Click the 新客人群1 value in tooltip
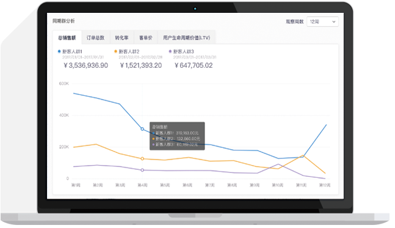The width and height of the screenshot is (395, 228). tap(187, 133)
